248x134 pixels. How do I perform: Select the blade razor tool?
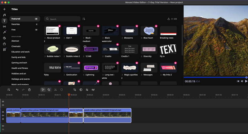[49, 90]
